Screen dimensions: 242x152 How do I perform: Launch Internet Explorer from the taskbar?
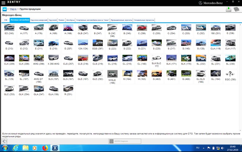[16, 148]
